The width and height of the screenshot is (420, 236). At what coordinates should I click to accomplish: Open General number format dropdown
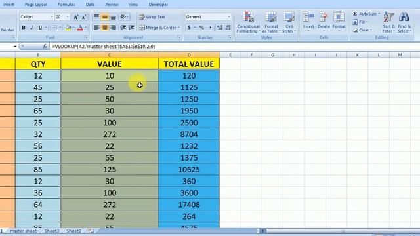pyautogui.click(x=229, y=17)
